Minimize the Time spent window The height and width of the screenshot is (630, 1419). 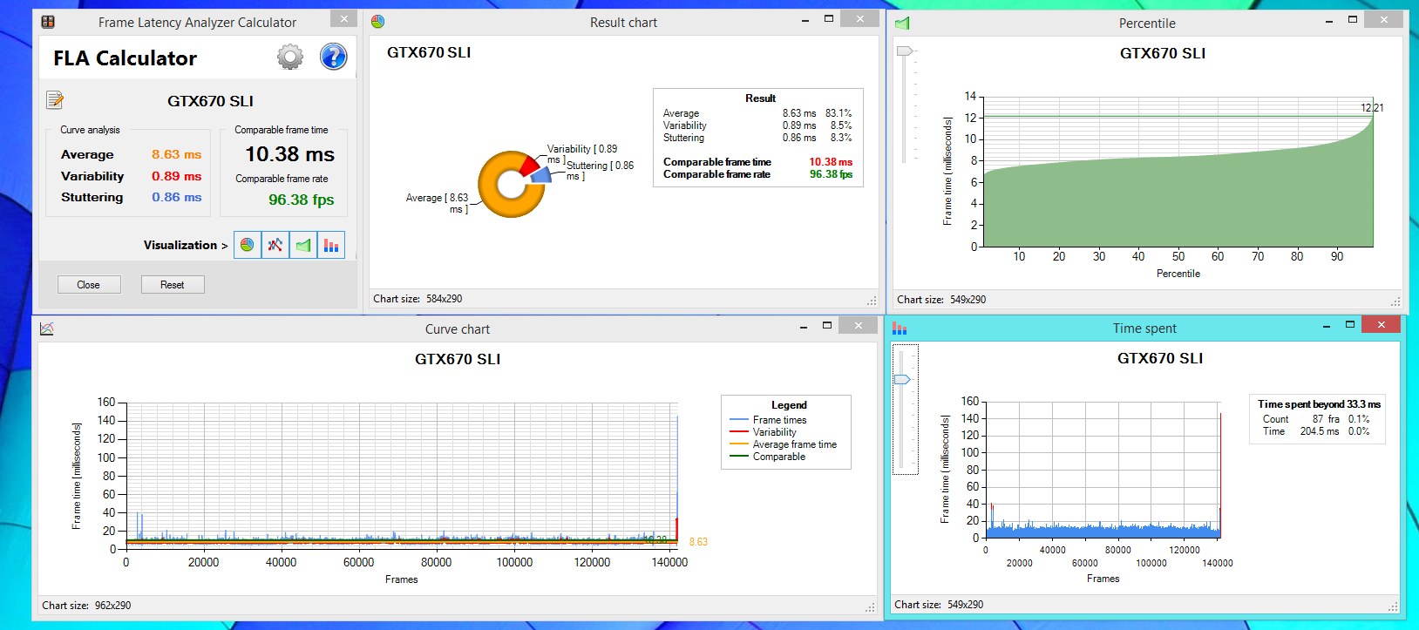1327,325
